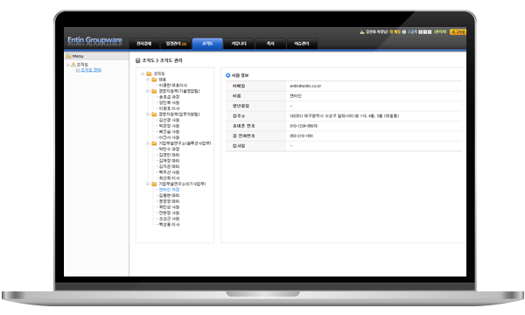Collapse the 기업부설연구소(ICT사업부) node
The height and width of the screenshot is (315, 525).
pos(148,184)
